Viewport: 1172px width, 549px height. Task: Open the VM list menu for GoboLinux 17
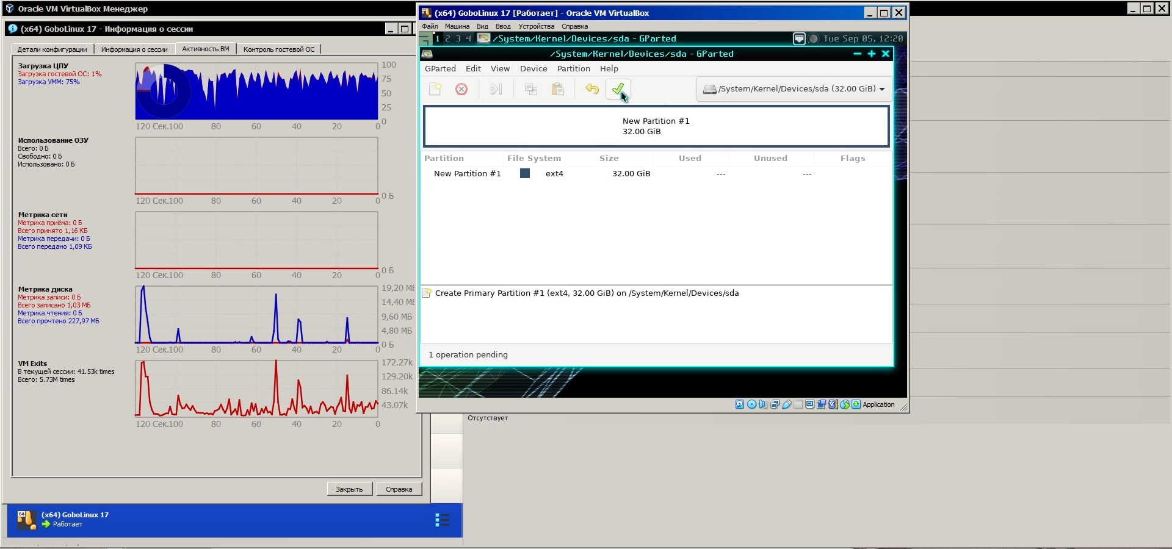(443, 520)
